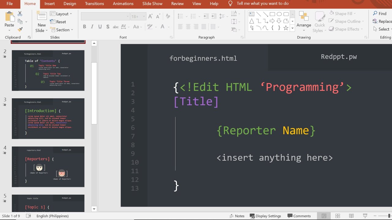Image resolution: width=392 pixels, height=220 pixels.
Task: Open Comments pane from status bar
Action: [299, 216]
